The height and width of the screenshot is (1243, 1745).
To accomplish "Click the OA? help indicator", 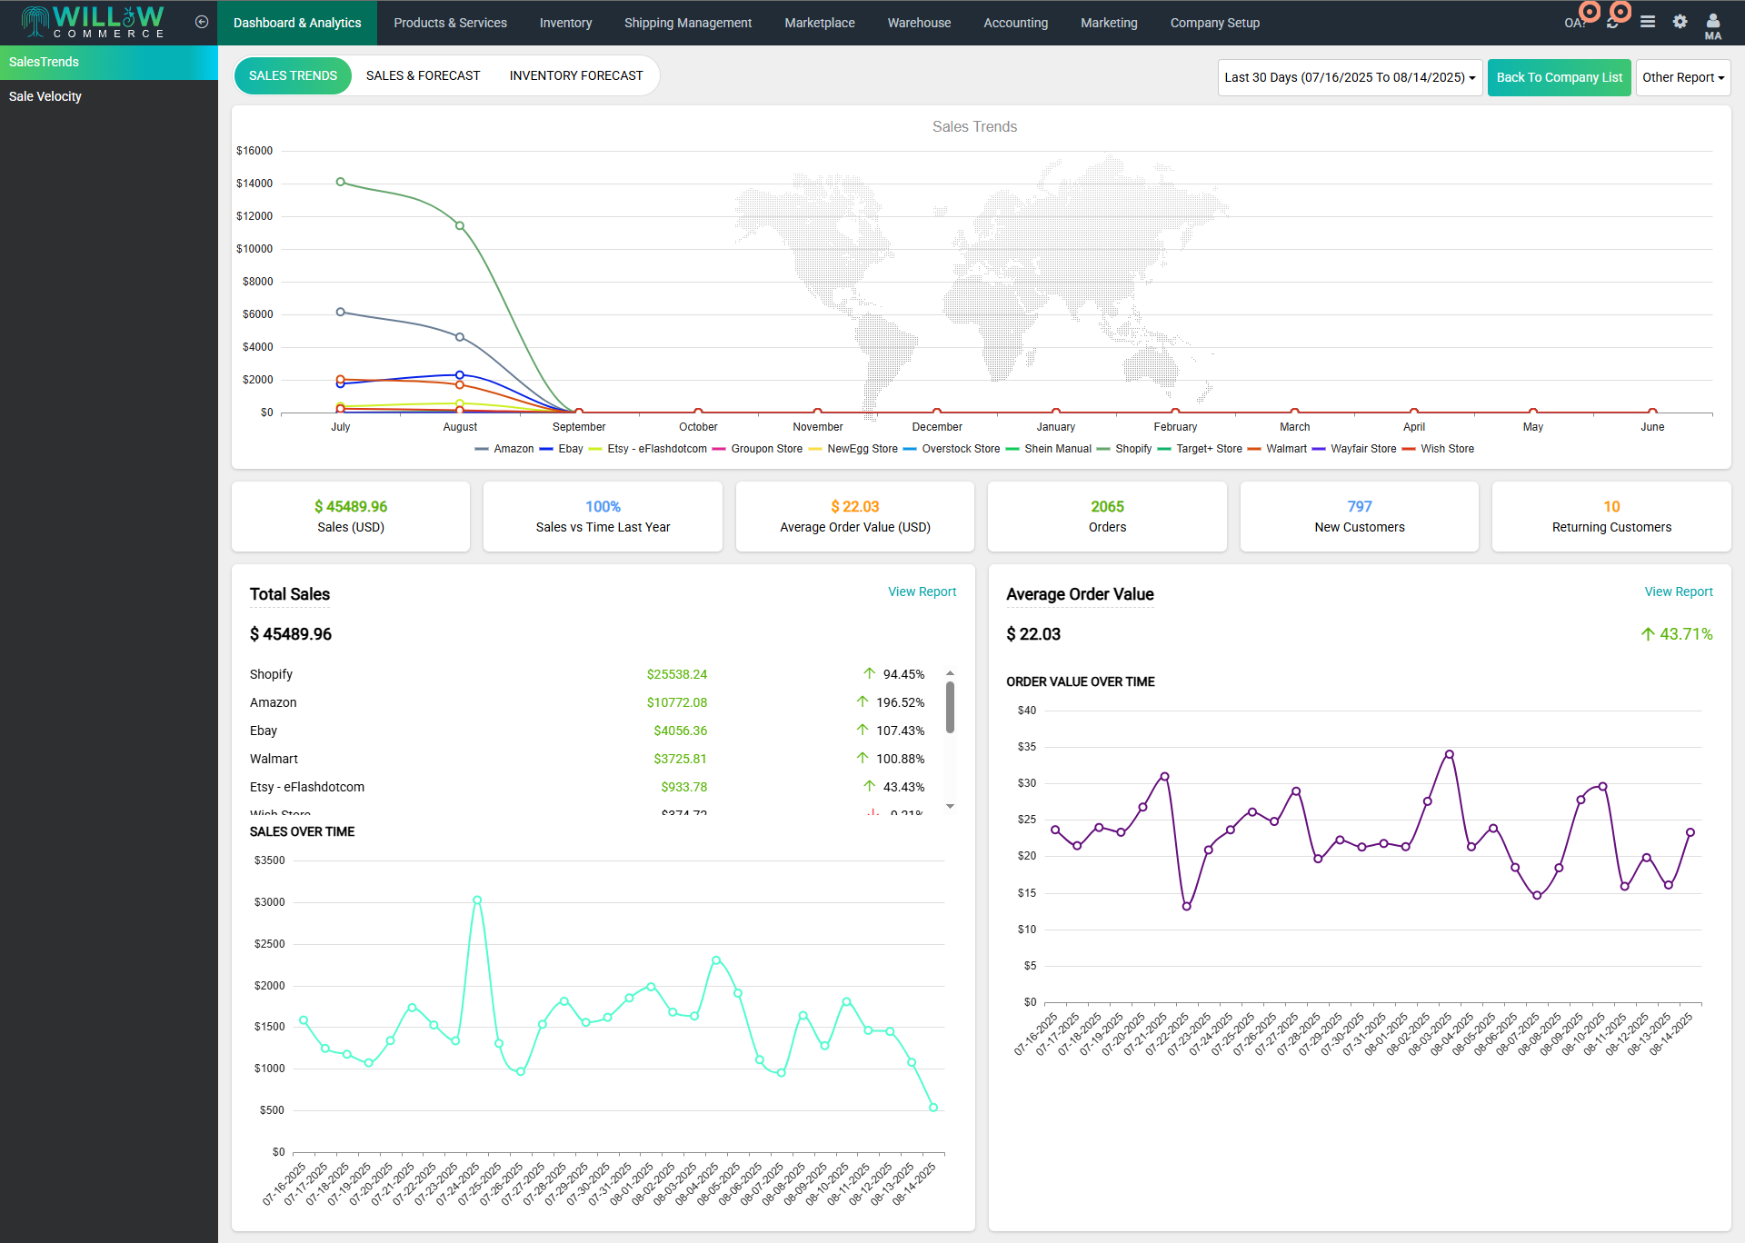I will [1574, 23].
